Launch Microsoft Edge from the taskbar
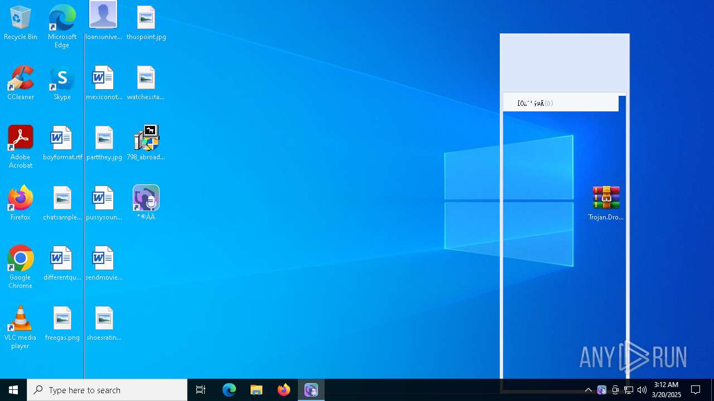 point(229,390)
